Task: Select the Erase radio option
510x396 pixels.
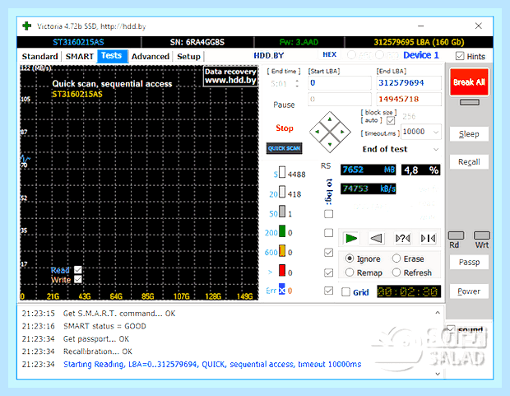Action: [x=396, y=259]
